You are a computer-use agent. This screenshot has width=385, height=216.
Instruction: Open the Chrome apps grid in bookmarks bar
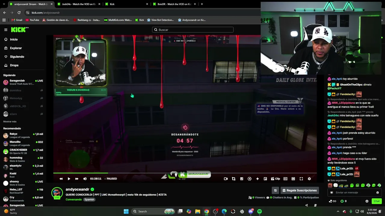pos(4,20)
